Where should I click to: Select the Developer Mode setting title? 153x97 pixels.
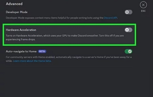[x=17, y=12]
